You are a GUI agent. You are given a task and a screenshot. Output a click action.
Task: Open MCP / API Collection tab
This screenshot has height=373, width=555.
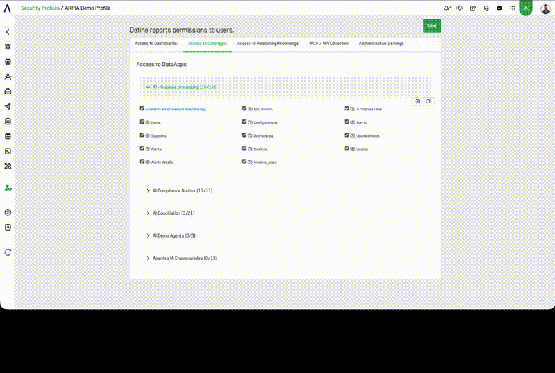329,44
